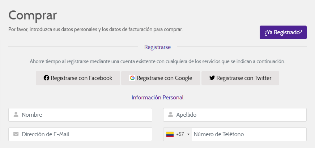Sign up with the Registrarse con Facebook button

[78, 78]
